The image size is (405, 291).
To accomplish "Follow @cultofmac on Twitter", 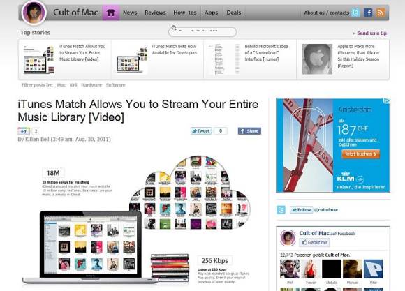I will tap(301, 209).
